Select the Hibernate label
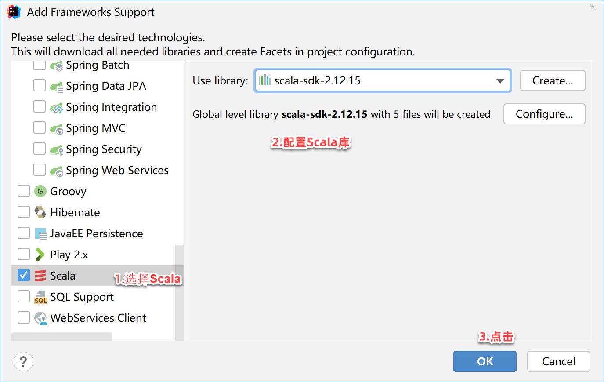 coord(75,212)
